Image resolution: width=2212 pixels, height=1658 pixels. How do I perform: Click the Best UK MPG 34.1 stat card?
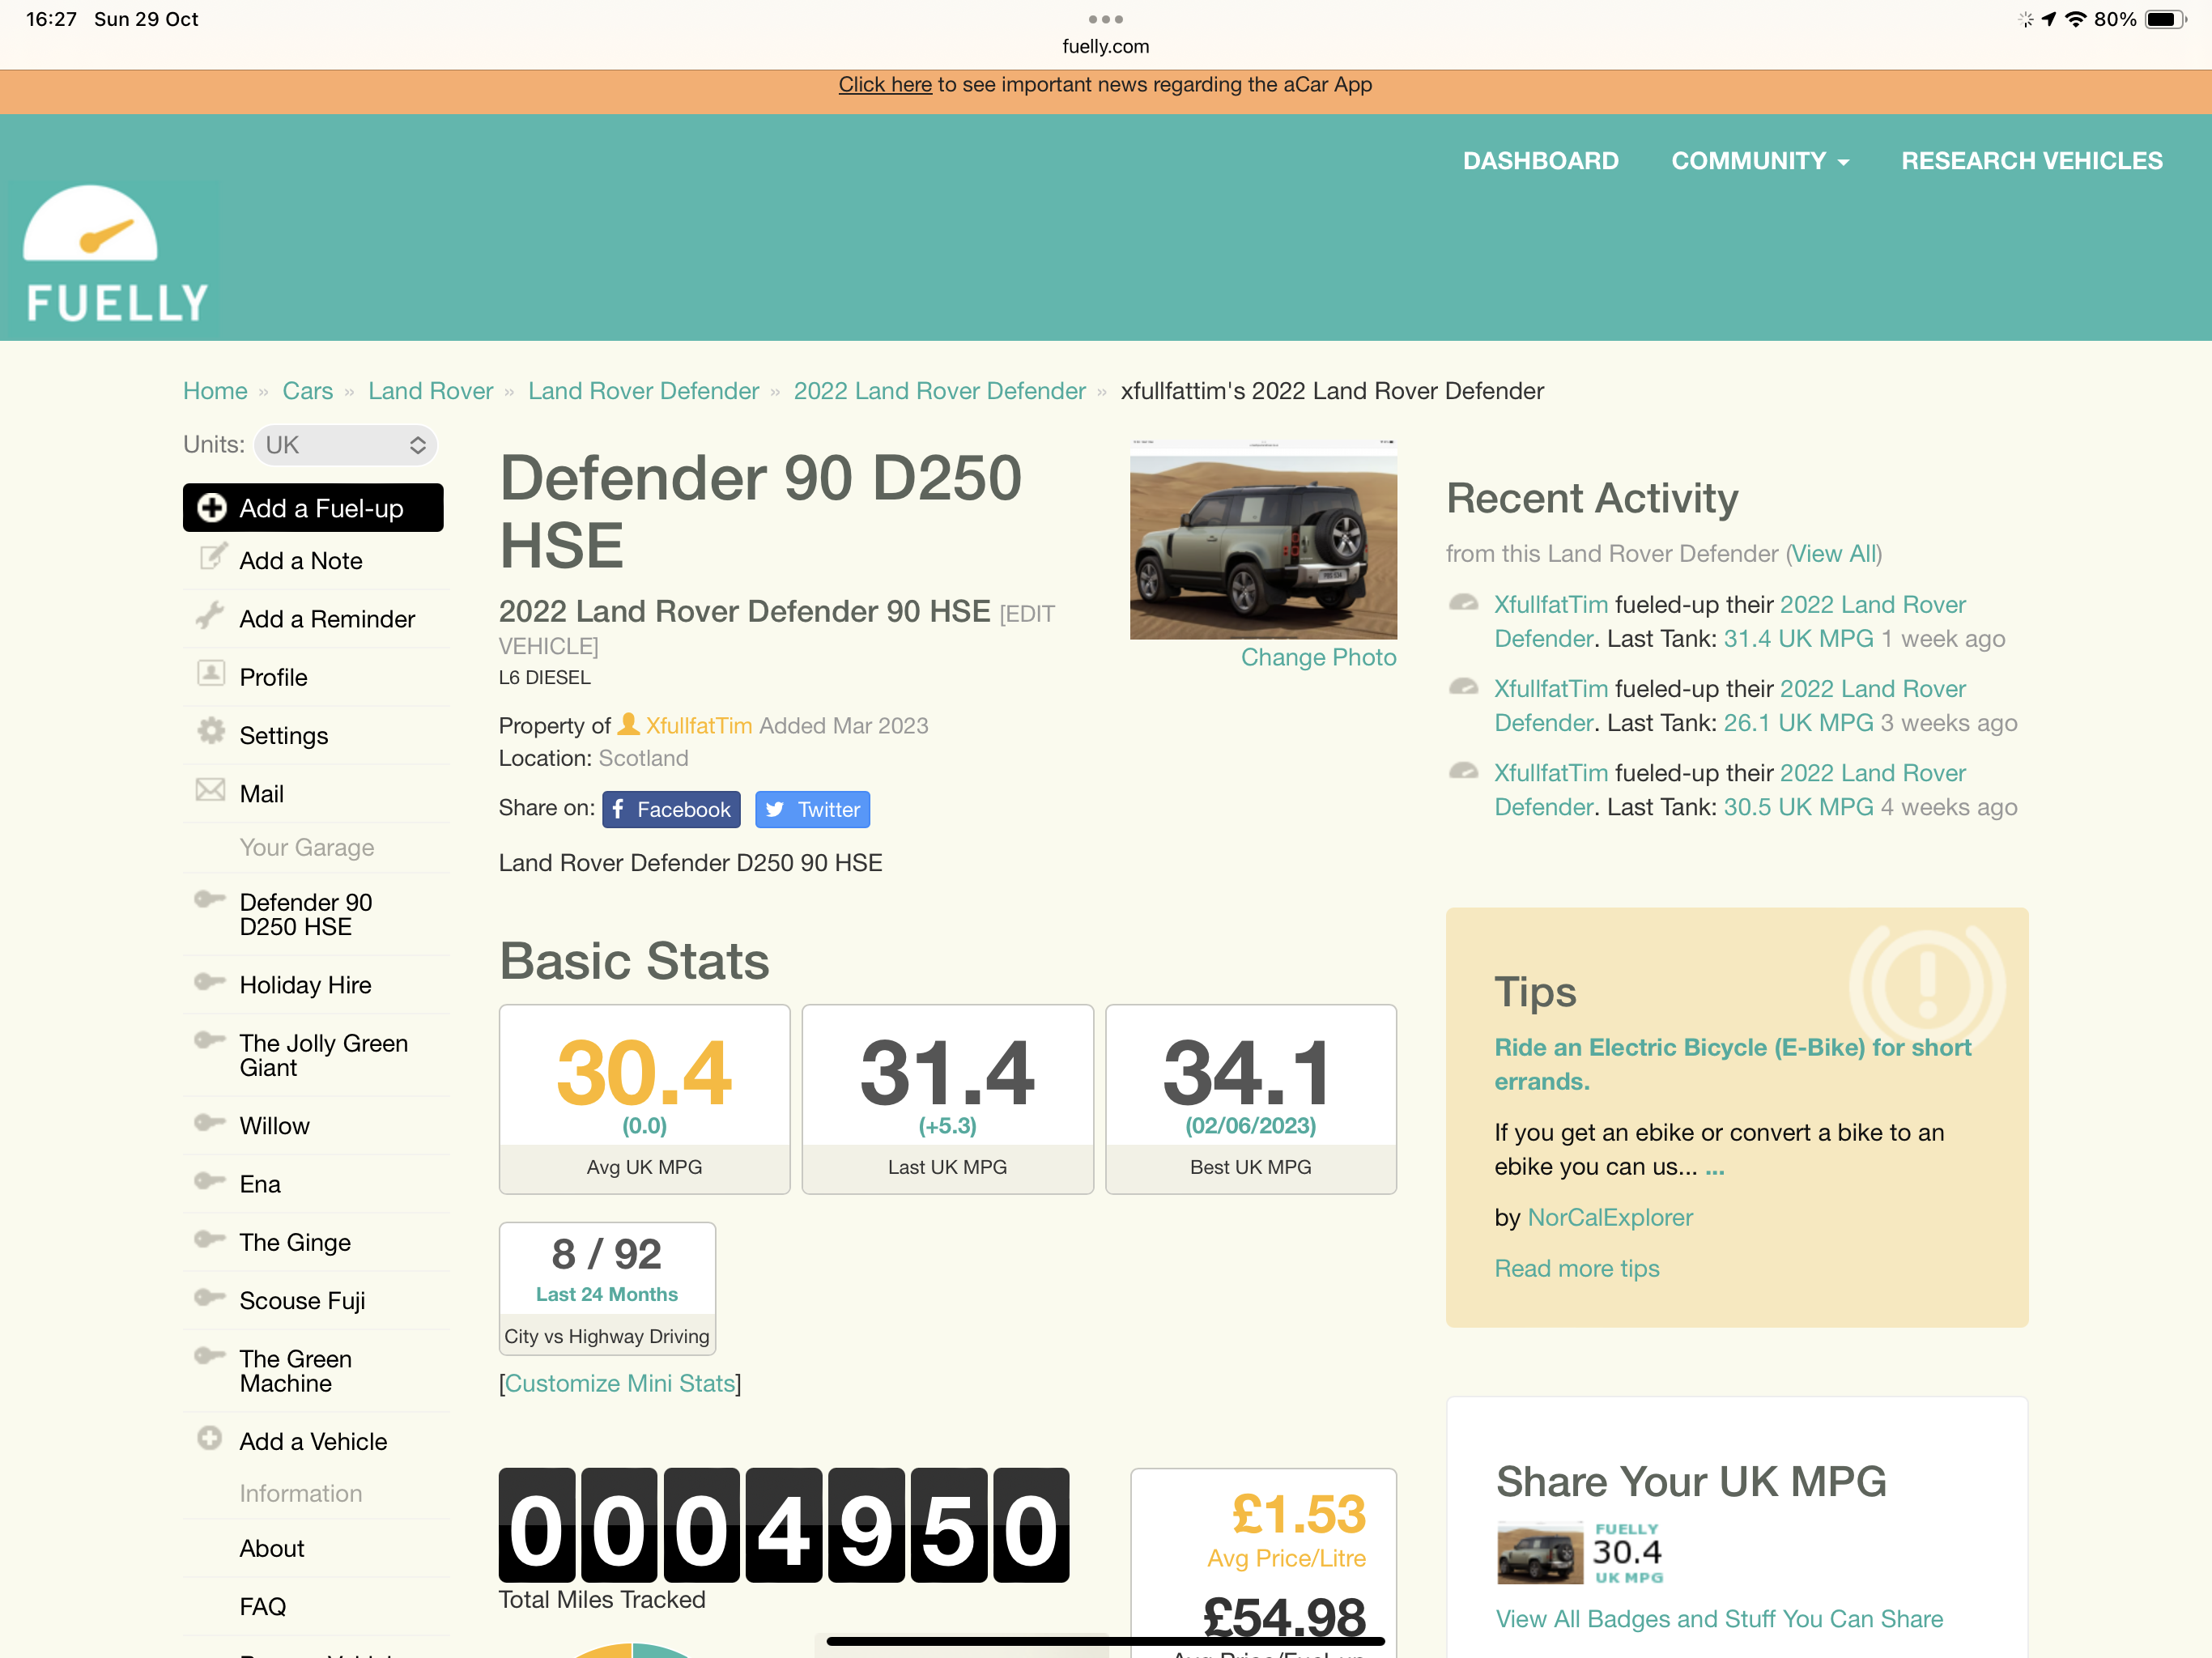(1251, 1100)
